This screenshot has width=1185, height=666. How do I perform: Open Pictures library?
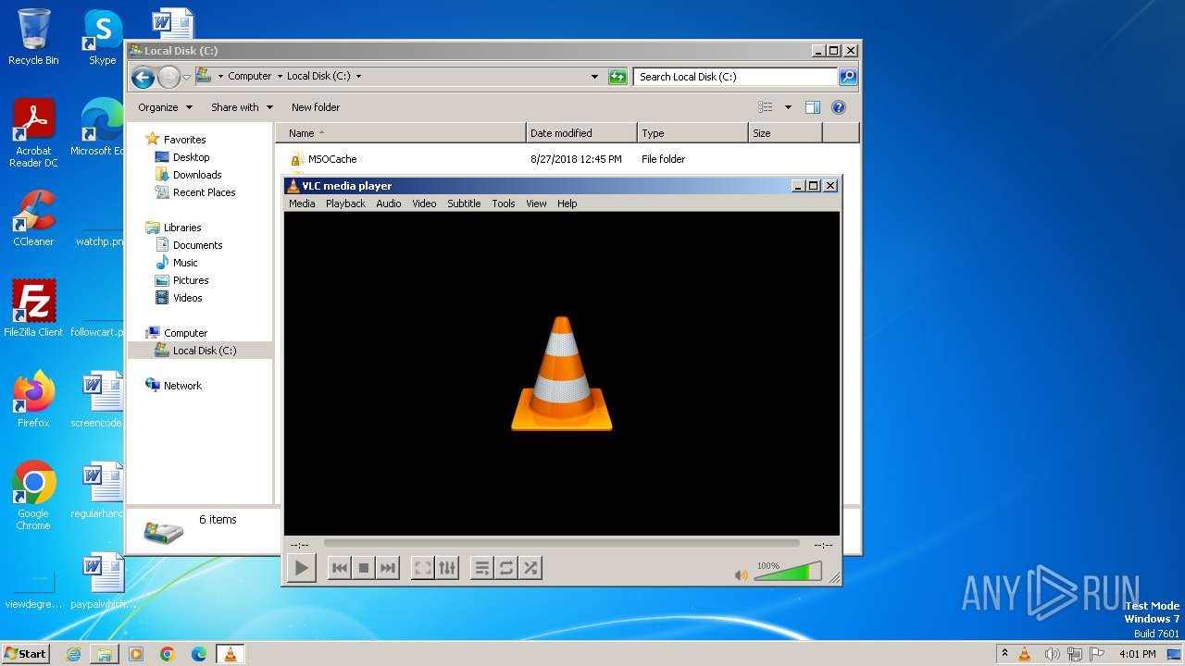click(x=191, y=280)
